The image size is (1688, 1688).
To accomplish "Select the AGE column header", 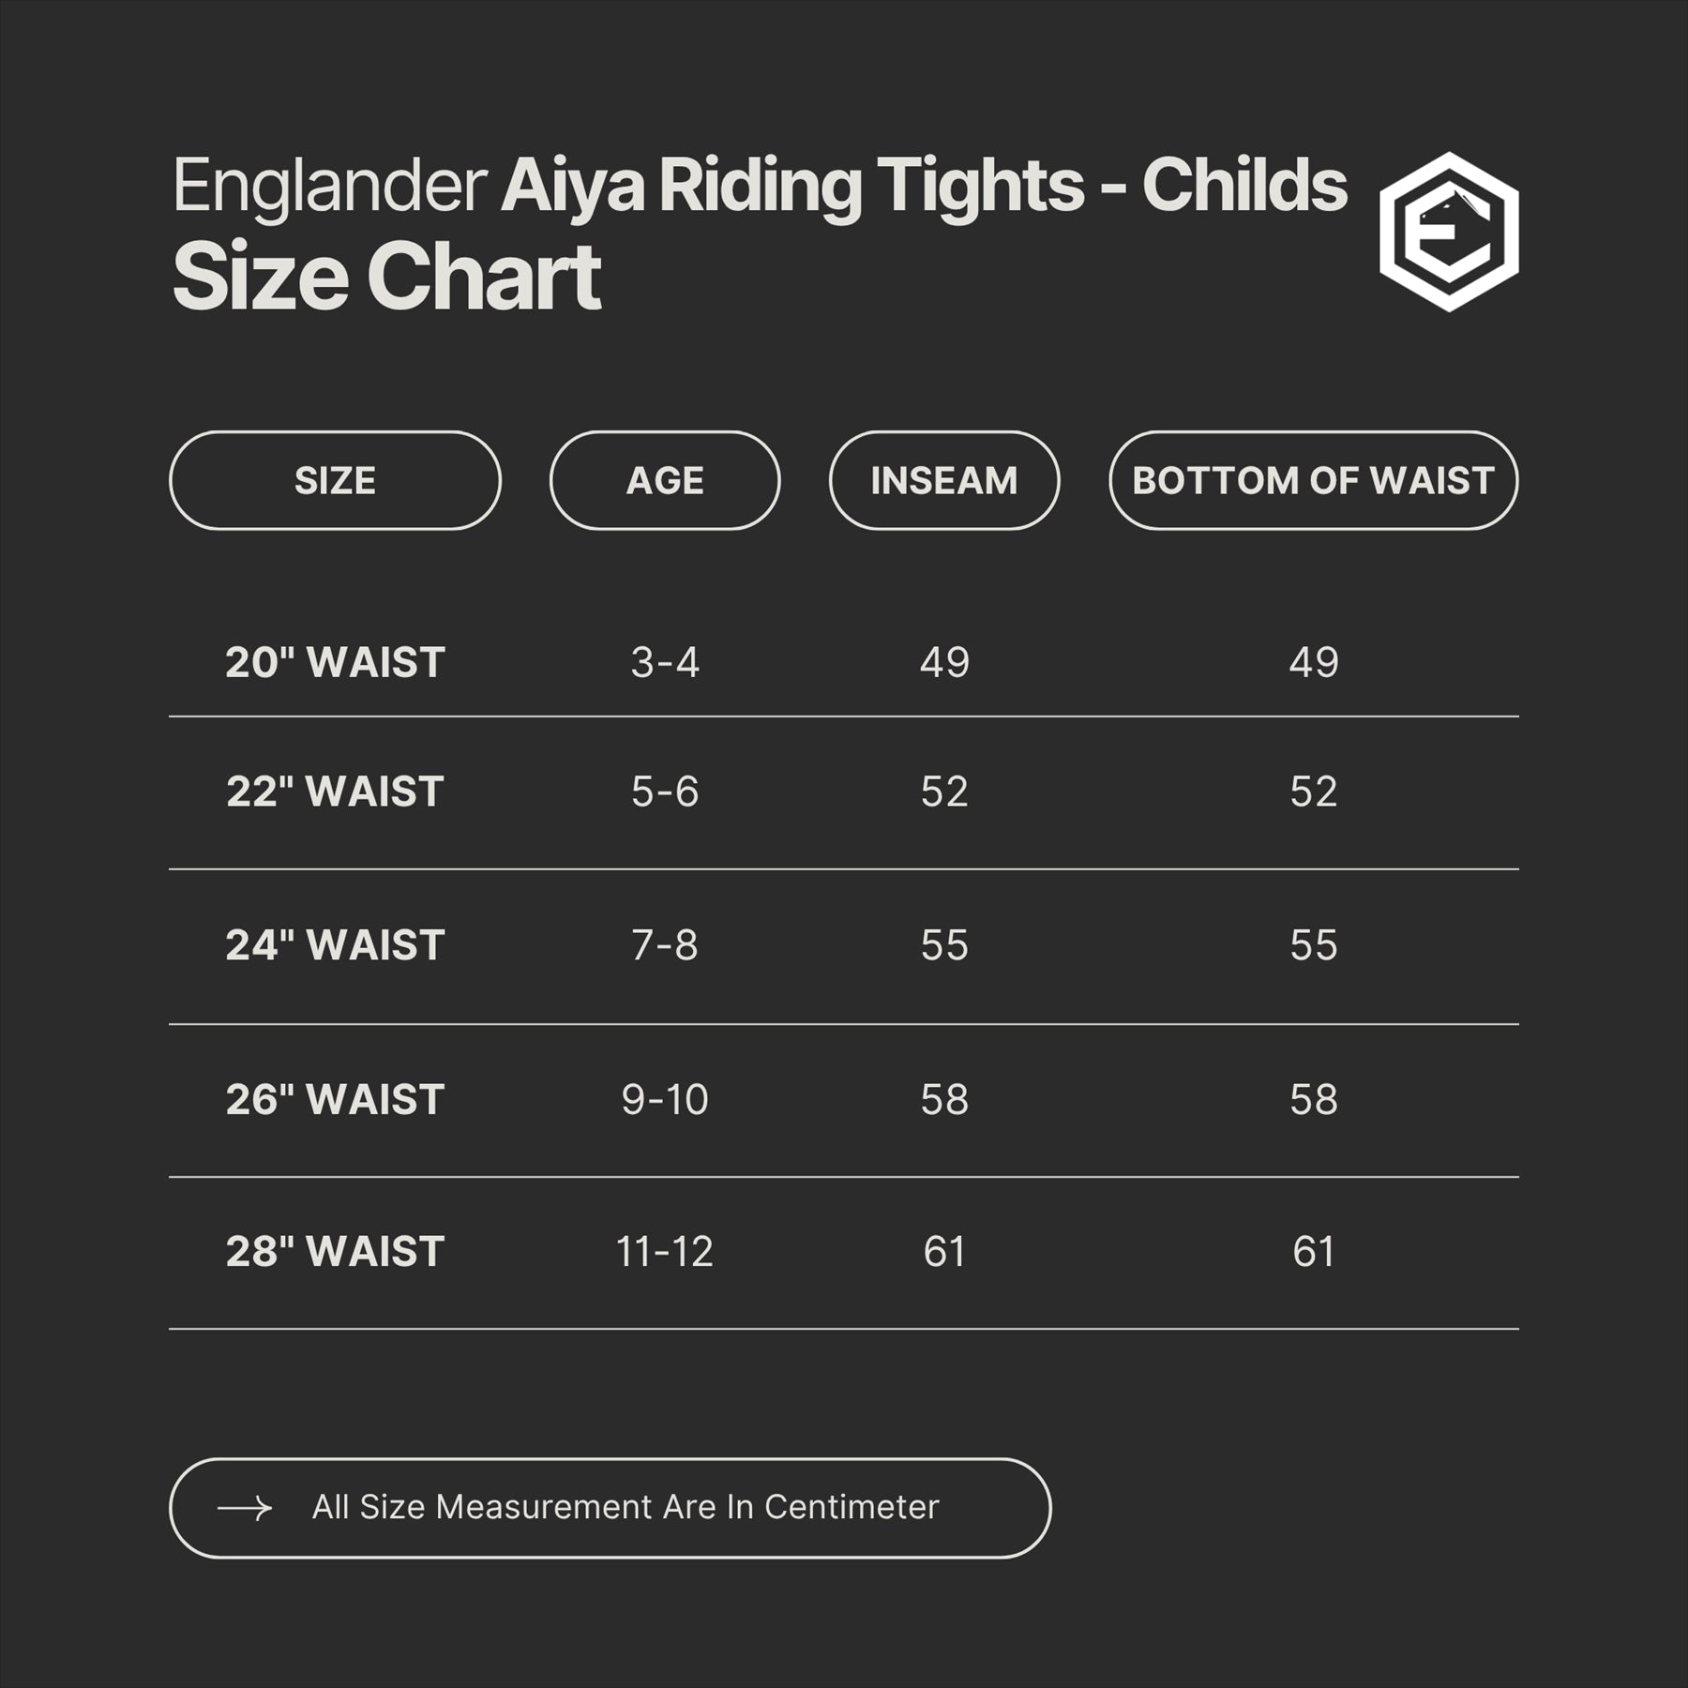I will pyautogui.click(x=665, y=480).
